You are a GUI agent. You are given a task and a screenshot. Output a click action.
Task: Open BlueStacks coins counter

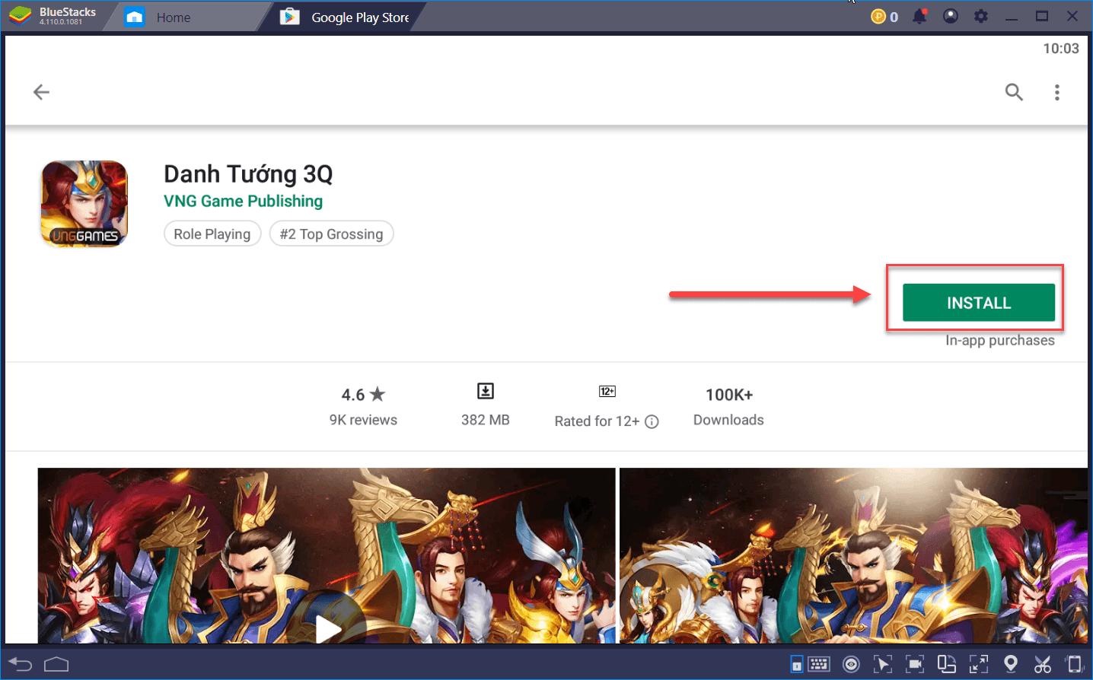[884, 17]
